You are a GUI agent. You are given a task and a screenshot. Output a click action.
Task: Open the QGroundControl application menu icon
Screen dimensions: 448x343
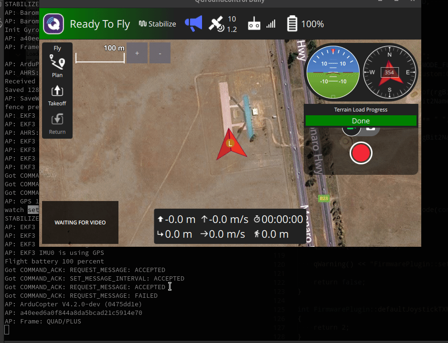point(53,24)
